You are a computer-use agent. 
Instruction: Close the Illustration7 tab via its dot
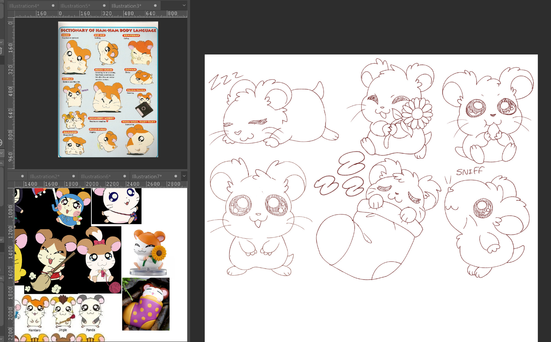(x=175, y=176)
